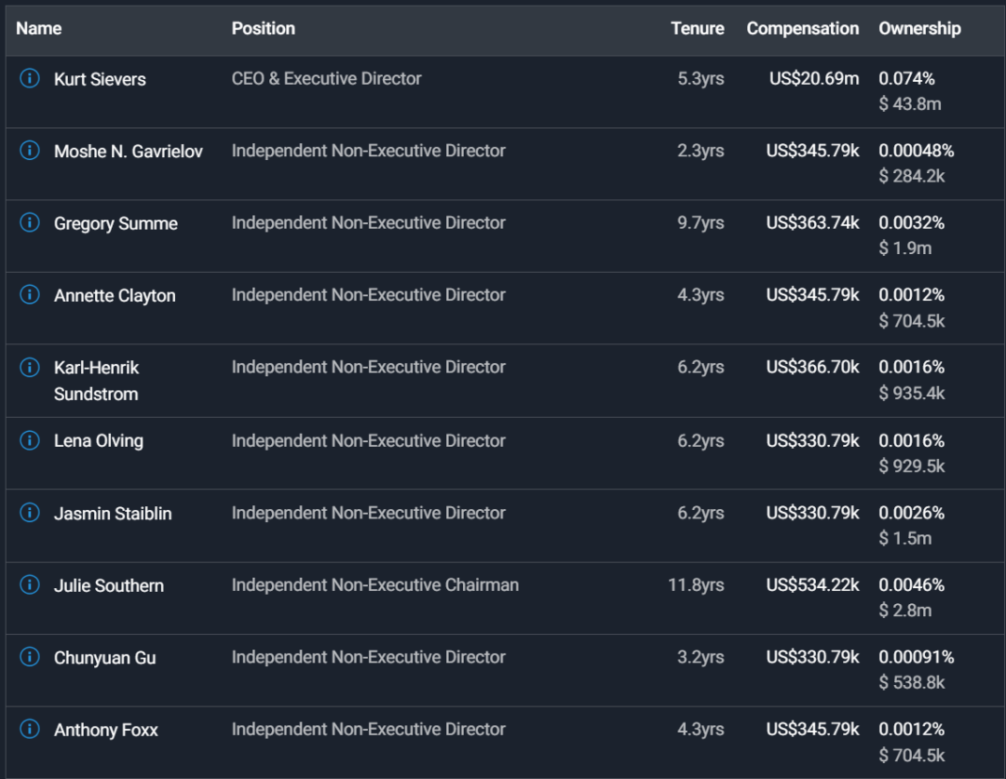This screenshot has width=1006, height=779.
Task: Click the name Annette Clayton
Action: coord(115,296)
